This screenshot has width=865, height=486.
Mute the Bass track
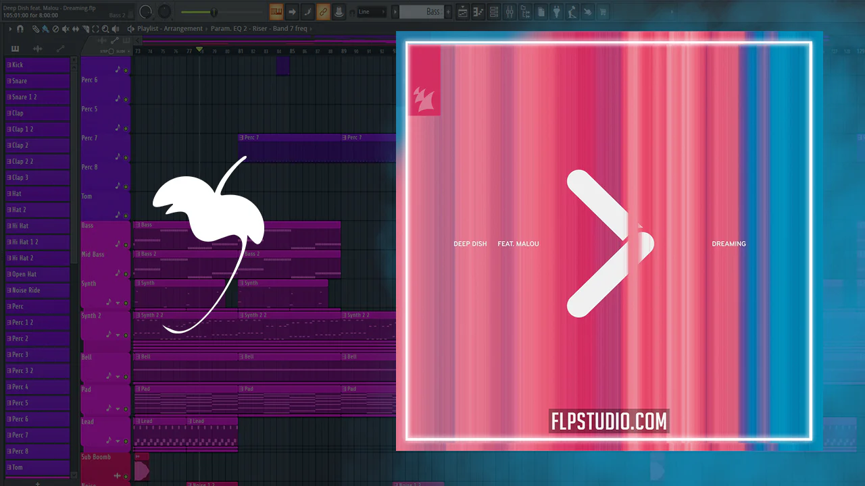click(126, 245)
